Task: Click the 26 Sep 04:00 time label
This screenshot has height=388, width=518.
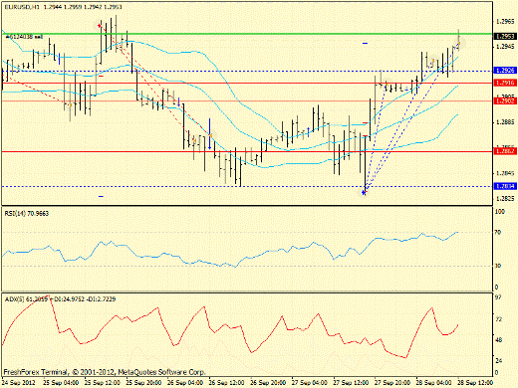Action: [185, 382]
